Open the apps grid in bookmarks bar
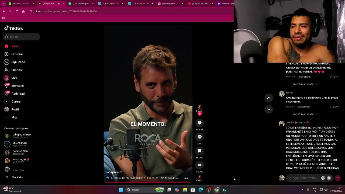This screenshot has width=345, height=194. 4,18
